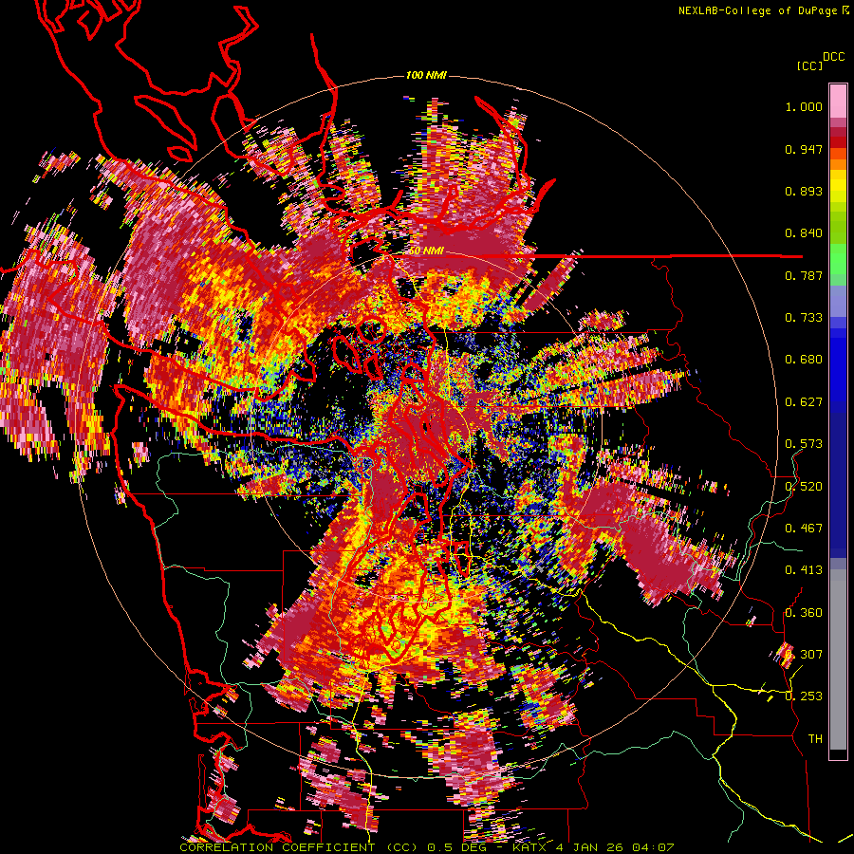Click the 0.627 color scale label
This screenshot has height=854, width=854.
pos(804,402)
